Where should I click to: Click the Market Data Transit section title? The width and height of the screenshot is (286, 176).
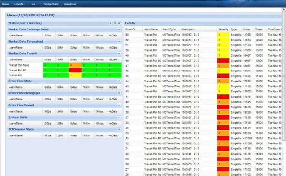click(22, 54)
